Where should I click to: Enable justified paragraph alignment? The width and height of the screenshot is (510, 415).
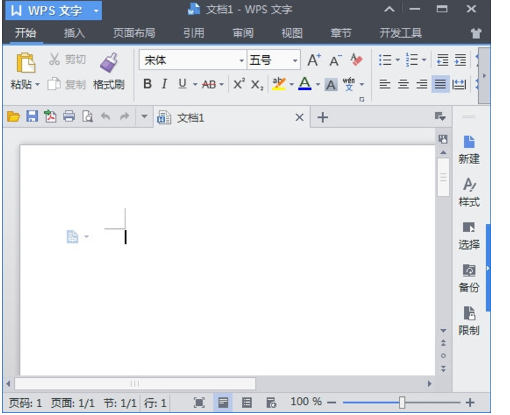pyautogui.click(x=441, y=84)
